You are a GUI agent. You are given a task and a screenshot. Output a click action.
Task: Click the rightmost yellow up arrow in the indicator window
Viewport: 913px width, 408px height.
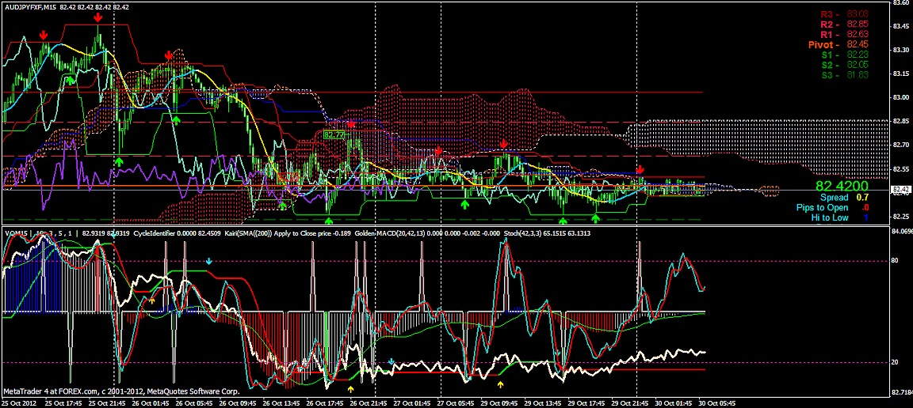coord(500,384)
